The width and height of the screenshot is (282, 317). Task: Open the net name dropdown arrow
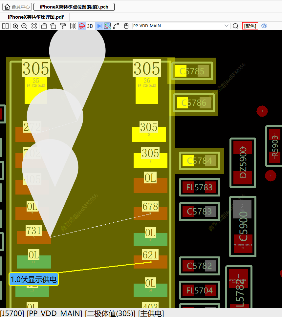point(227,26)
